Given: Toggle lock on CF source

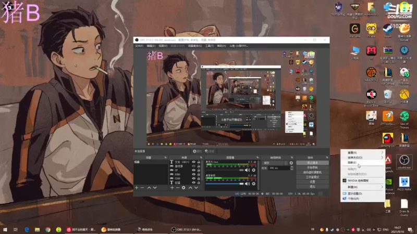Looking at the screenshot, I should coord(199,170).
